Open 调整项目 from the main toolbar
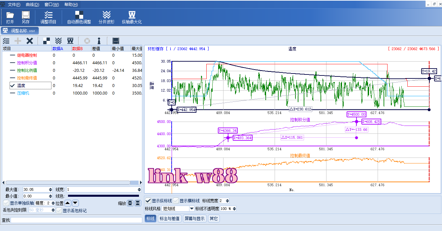Image resolution: width=442 pixels, height=231 pixels. tap(49, 17)
